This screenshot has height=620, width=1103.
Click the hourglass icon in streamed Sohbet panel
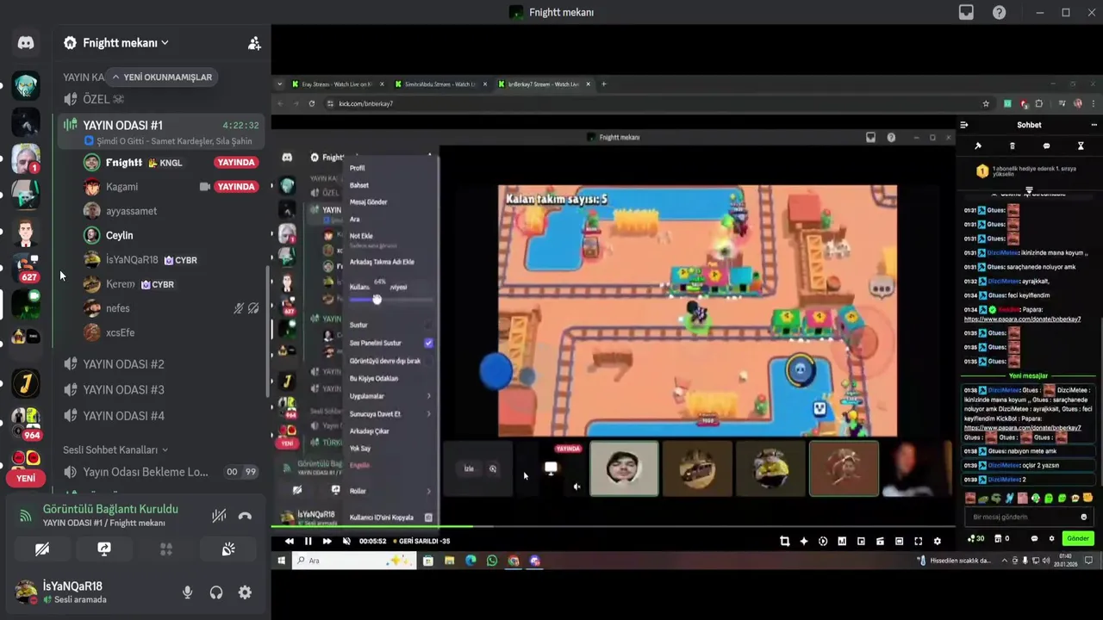tap(1081, 146)
